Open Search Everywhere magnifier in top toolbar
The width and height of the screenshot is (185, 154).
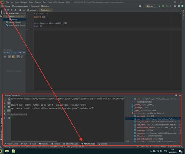[175, 6]
